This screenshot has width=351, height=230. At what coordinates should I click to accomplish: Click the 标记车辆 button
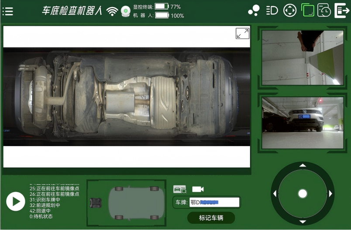pyautogui.click(x=211, y=218)
